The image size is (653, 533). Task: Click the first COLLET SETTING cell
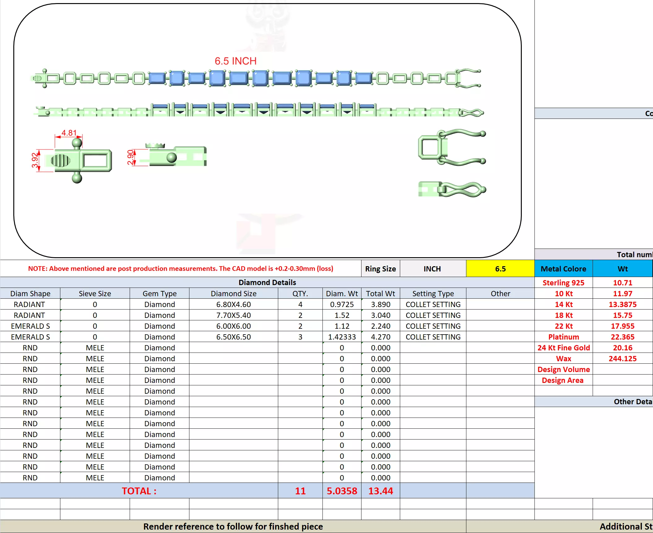[433, 304]
